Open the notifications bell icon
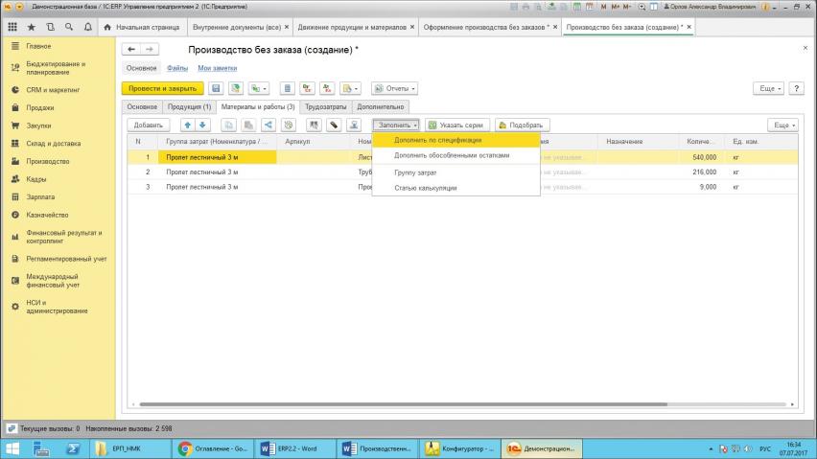The width and height of the screenshot is (817, 459). tap(88, 27)
